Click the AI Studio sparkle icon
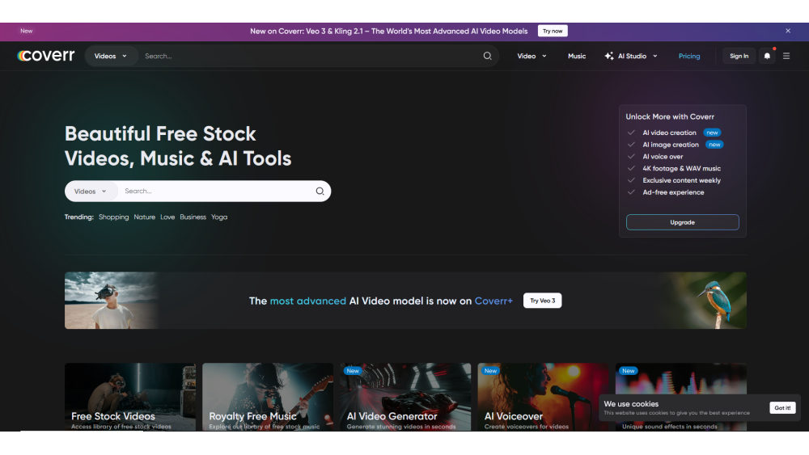This screenshot has width=809, height=455. click(609, 56)
